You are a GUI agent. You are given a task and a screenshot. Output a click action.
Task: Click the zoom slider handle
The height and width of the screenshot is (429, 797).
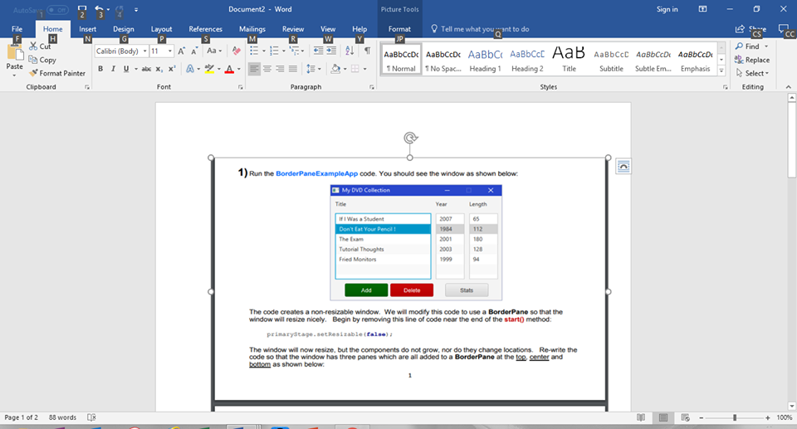click(735, 417)
